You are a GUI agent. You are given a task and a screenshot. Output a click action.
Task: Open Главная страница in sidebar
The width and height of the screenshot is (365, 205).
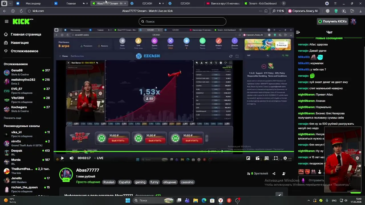(x=26, y=34)
